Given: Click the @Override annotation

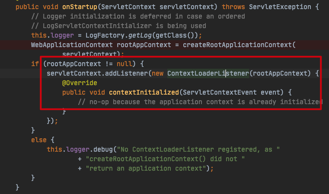Looking at the screenshot, I should pos(80,83).
